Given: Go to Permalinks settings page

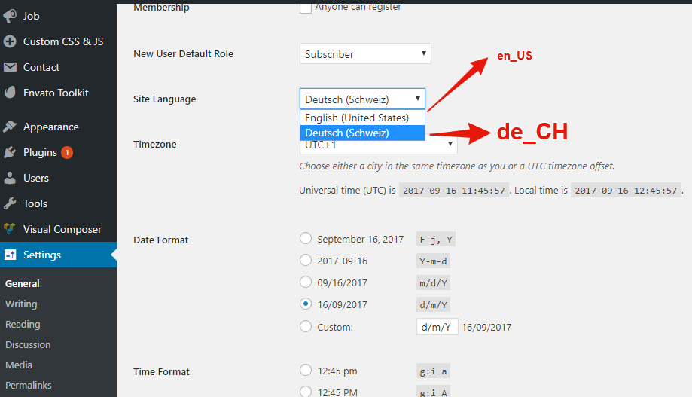Looking at the screenshot, I should [29, 386].
